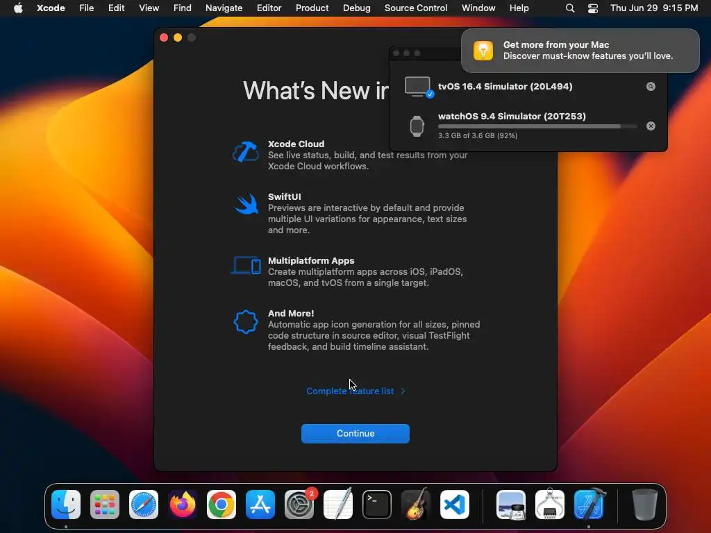Open the Help menu
711x533 pixels.
(x=519, y=8)
